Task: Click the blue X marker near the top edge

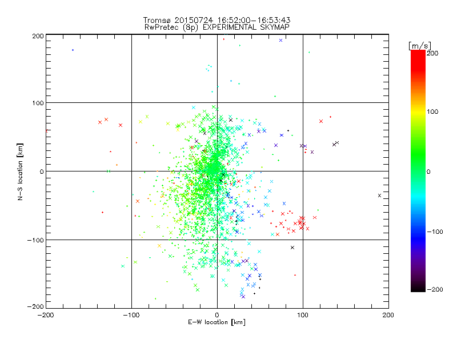Action: [280, 40]
